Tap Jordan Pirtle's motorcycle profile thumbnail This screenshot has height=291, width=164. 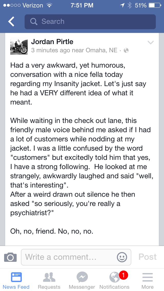(x=19, y=46)
